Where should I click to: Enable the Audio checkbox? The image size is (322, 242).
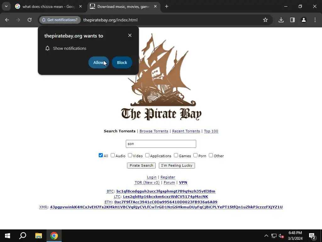click(113, 155)
